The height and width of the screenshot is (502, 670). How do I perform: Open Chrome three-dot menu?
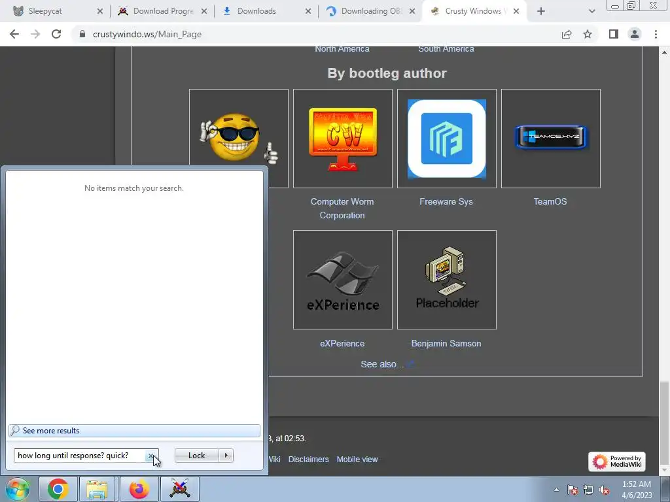[656, 34]
